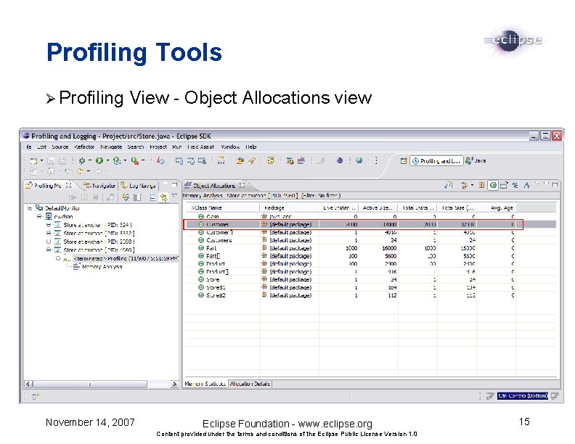
Task: Switch to the Java perspective button
Action: tap(476, 160)
